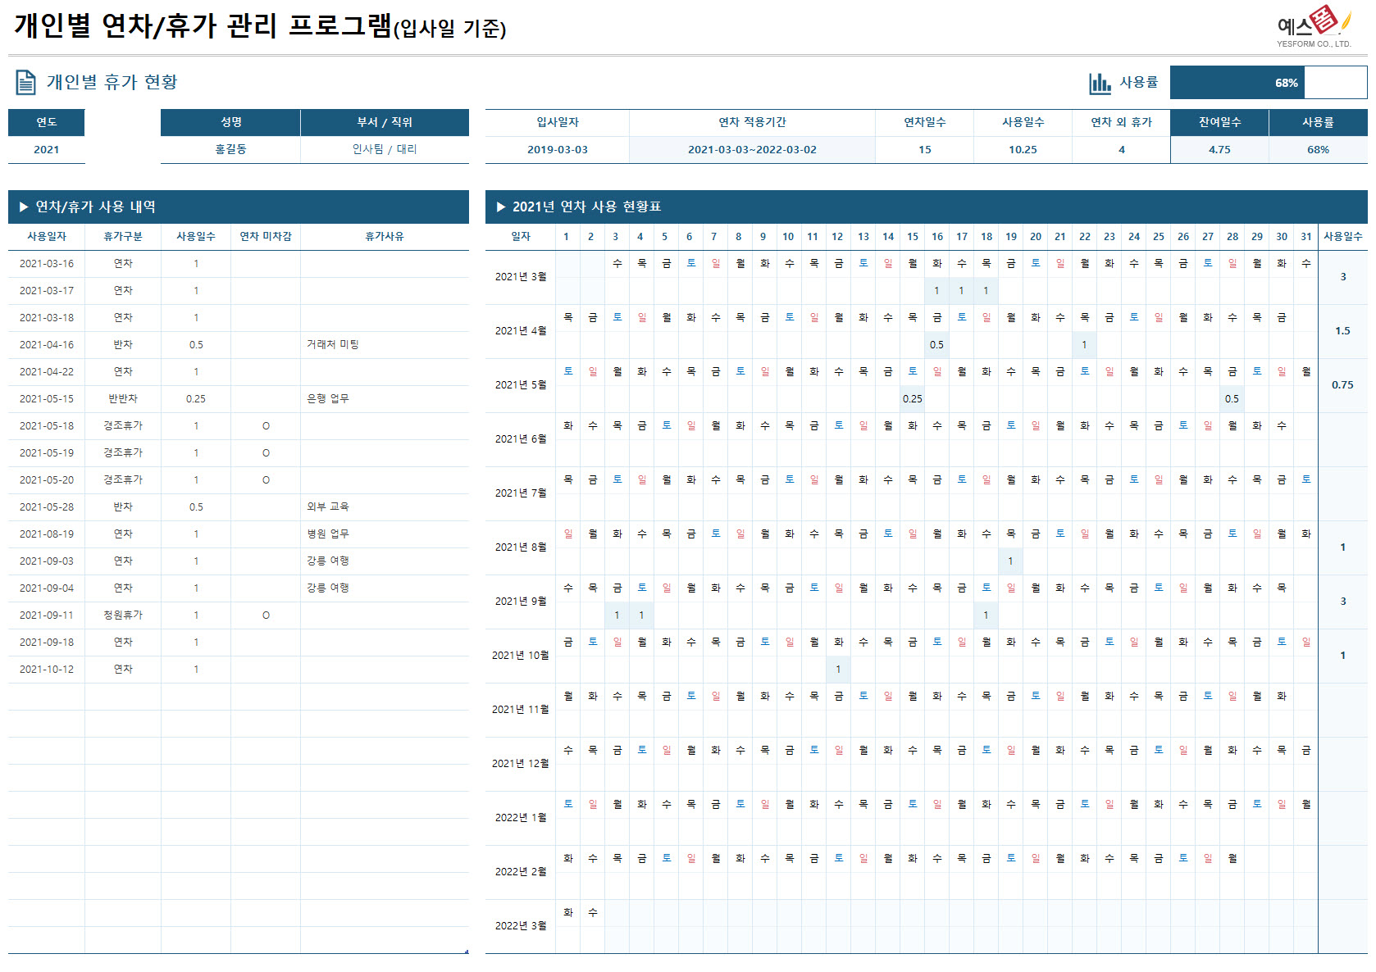Image resolution: width=1376 pixels, height=972 pixels.
Task: Select the usage date 2021-03-16
Action: (x=47, y=264)
